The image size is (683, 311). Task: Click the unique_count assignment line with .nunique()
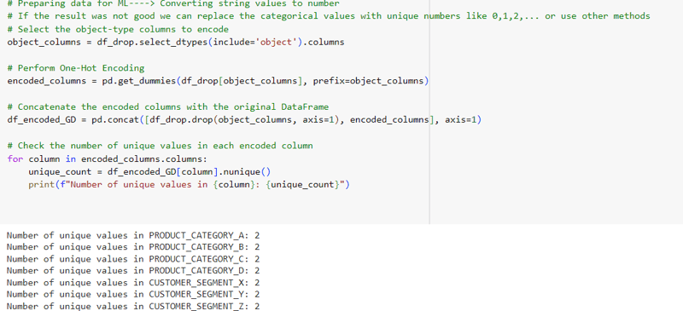149,172
